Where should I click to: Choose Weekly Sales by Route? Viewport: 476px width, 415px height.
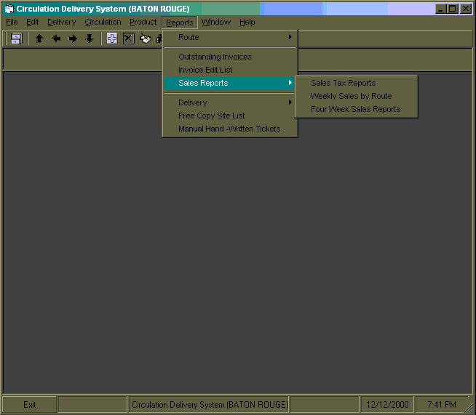[357, 96]
